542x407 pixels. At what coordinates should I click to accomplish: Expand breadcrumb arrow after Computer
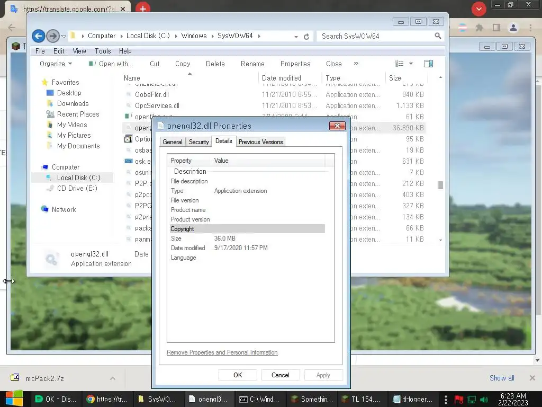click(121, 36)
